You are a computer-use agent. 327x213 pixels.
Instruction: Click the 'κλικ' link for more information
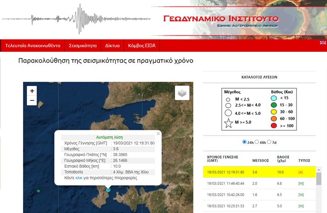[79, 178]
